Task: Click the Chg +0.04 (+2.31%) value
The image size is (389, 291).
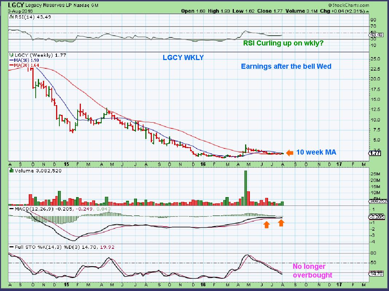Action: pos(342,11)
